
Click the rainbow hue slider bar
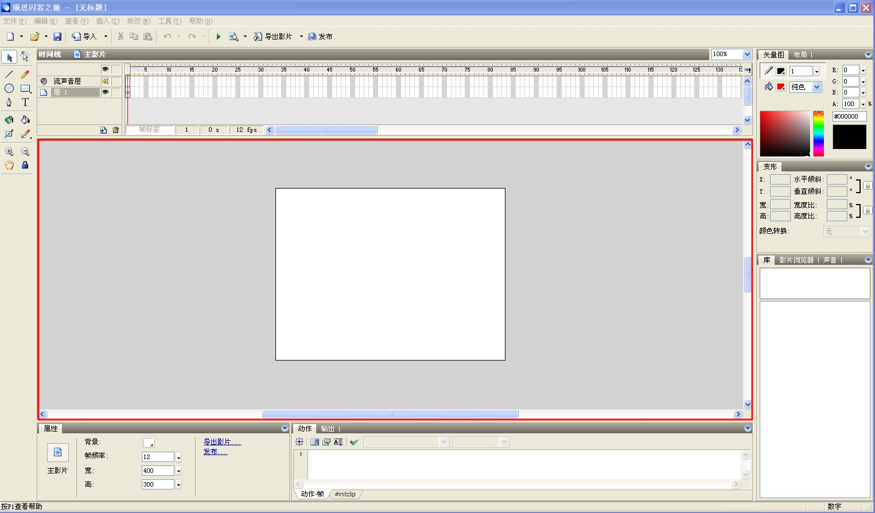tap(819, 134)
